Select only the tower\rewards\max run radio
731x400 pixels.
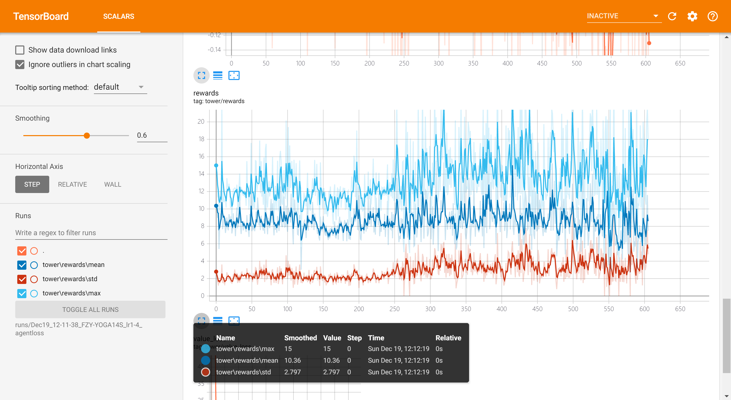point(34,293)
